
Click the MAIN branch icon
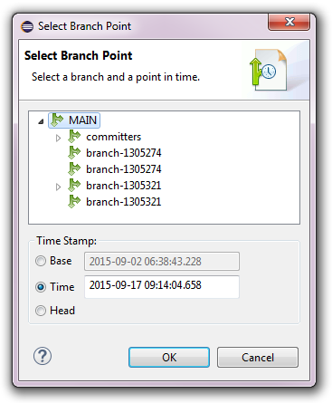[57, 120]
